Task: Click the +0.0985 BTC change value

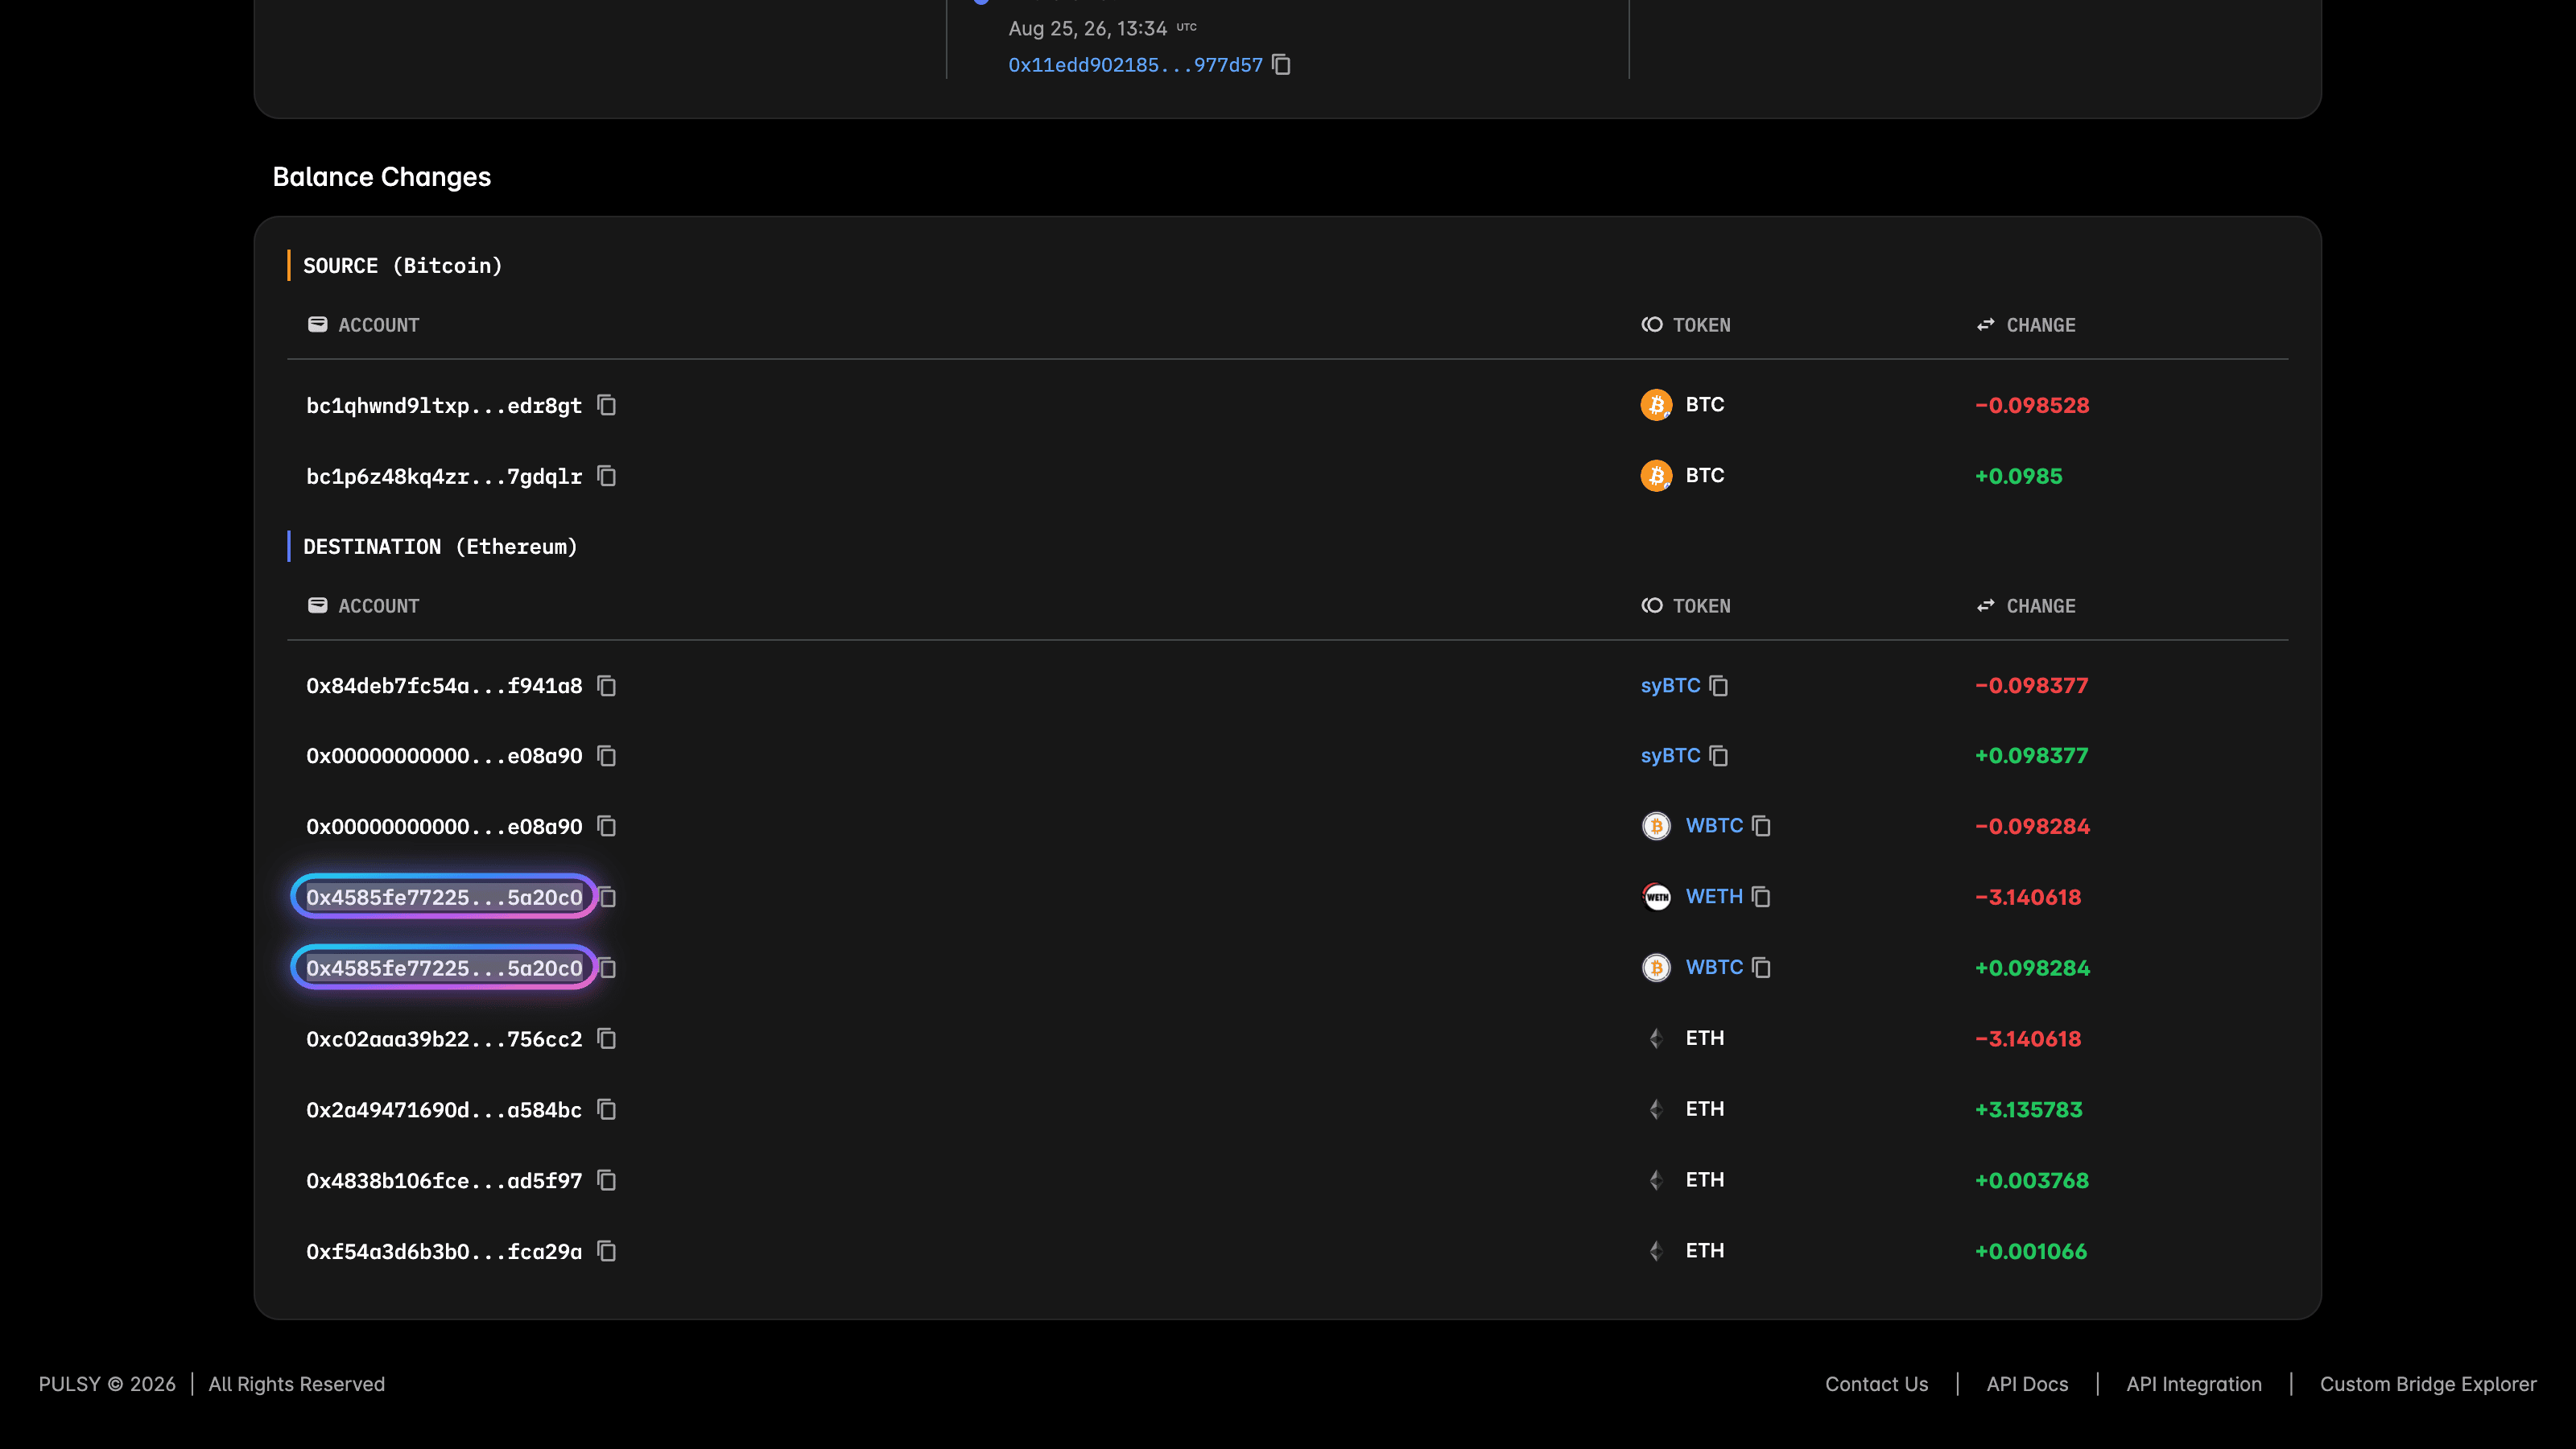Action: [x=2018, y=476]
